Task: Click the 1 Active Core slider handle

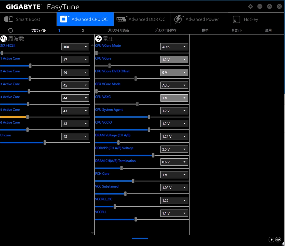Action: [x=30, y=66]
